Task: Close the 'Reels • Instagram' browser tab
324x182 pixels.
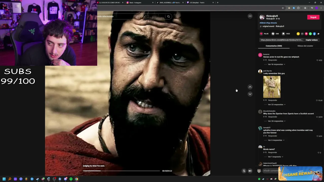Action: pos(153,3)
